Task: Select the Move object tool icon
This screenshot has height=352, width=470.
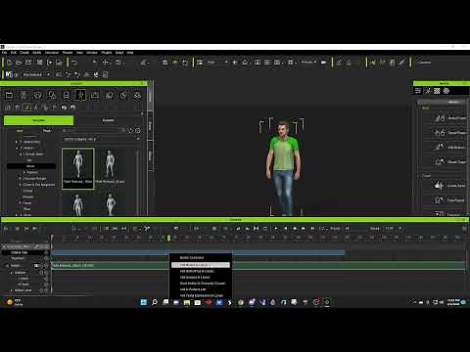Action: point(106,62)
